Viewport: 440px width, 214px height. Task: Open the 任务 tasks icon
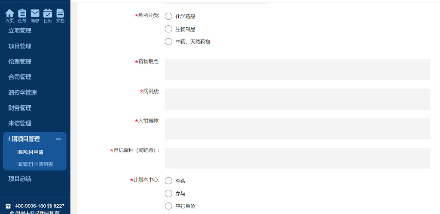coord(22,14)
